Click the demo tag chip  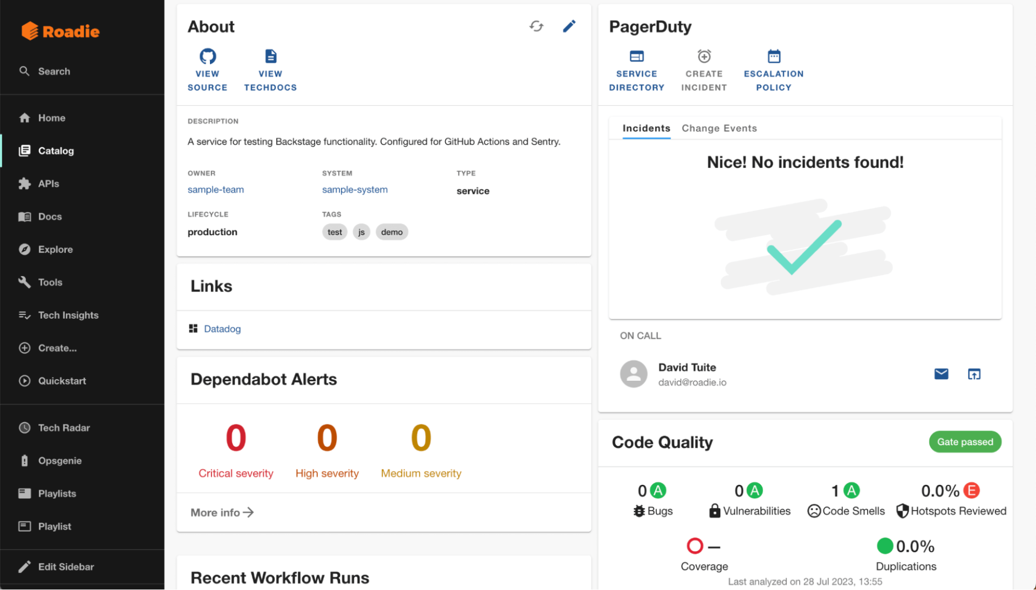click(392, 232)
